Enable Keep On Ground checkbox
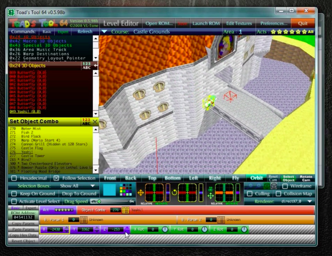The image size is (332, 256). pos(14,194)
